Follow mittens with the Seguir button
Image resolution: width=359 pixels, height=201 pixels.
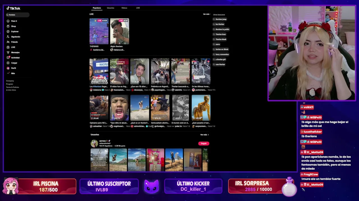pos(204,143)
